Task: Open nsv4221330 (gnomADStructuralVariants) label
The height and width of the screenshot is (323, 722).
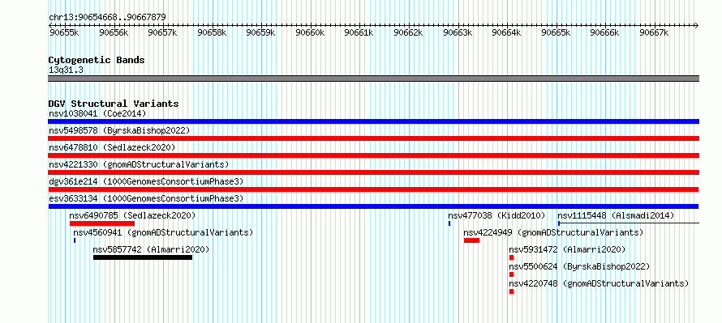Action: (x=139, y=164)
